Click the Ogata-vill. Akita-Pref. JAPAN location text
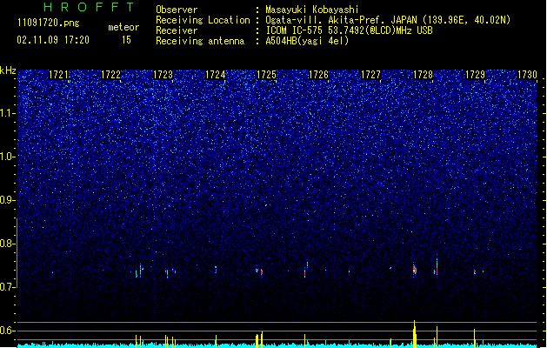 pyautogui.click(x=388, y=20)
